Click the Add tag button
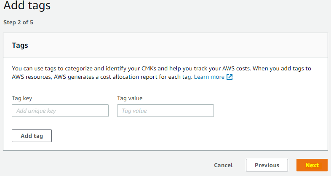 pos(32,136)
